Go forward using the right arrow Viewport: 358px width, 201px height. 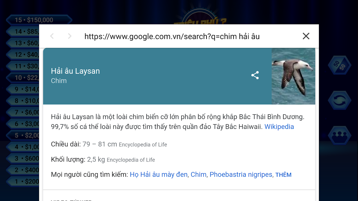[70, 36]
